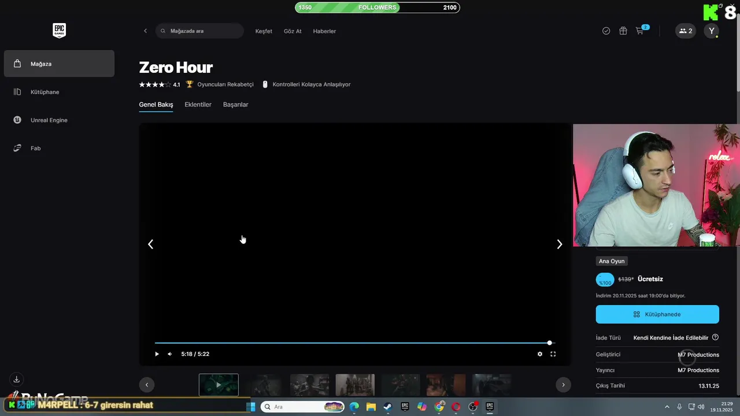Viewport: 740px width, 416px height.
Task: Click the microphone tray icon
Action: [x=679, y=407]
